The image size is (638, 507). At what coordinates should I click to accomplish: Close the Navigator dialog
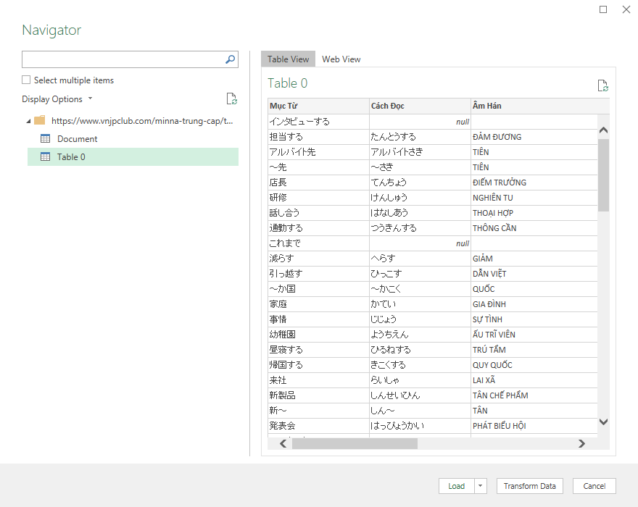click(626, 9)
